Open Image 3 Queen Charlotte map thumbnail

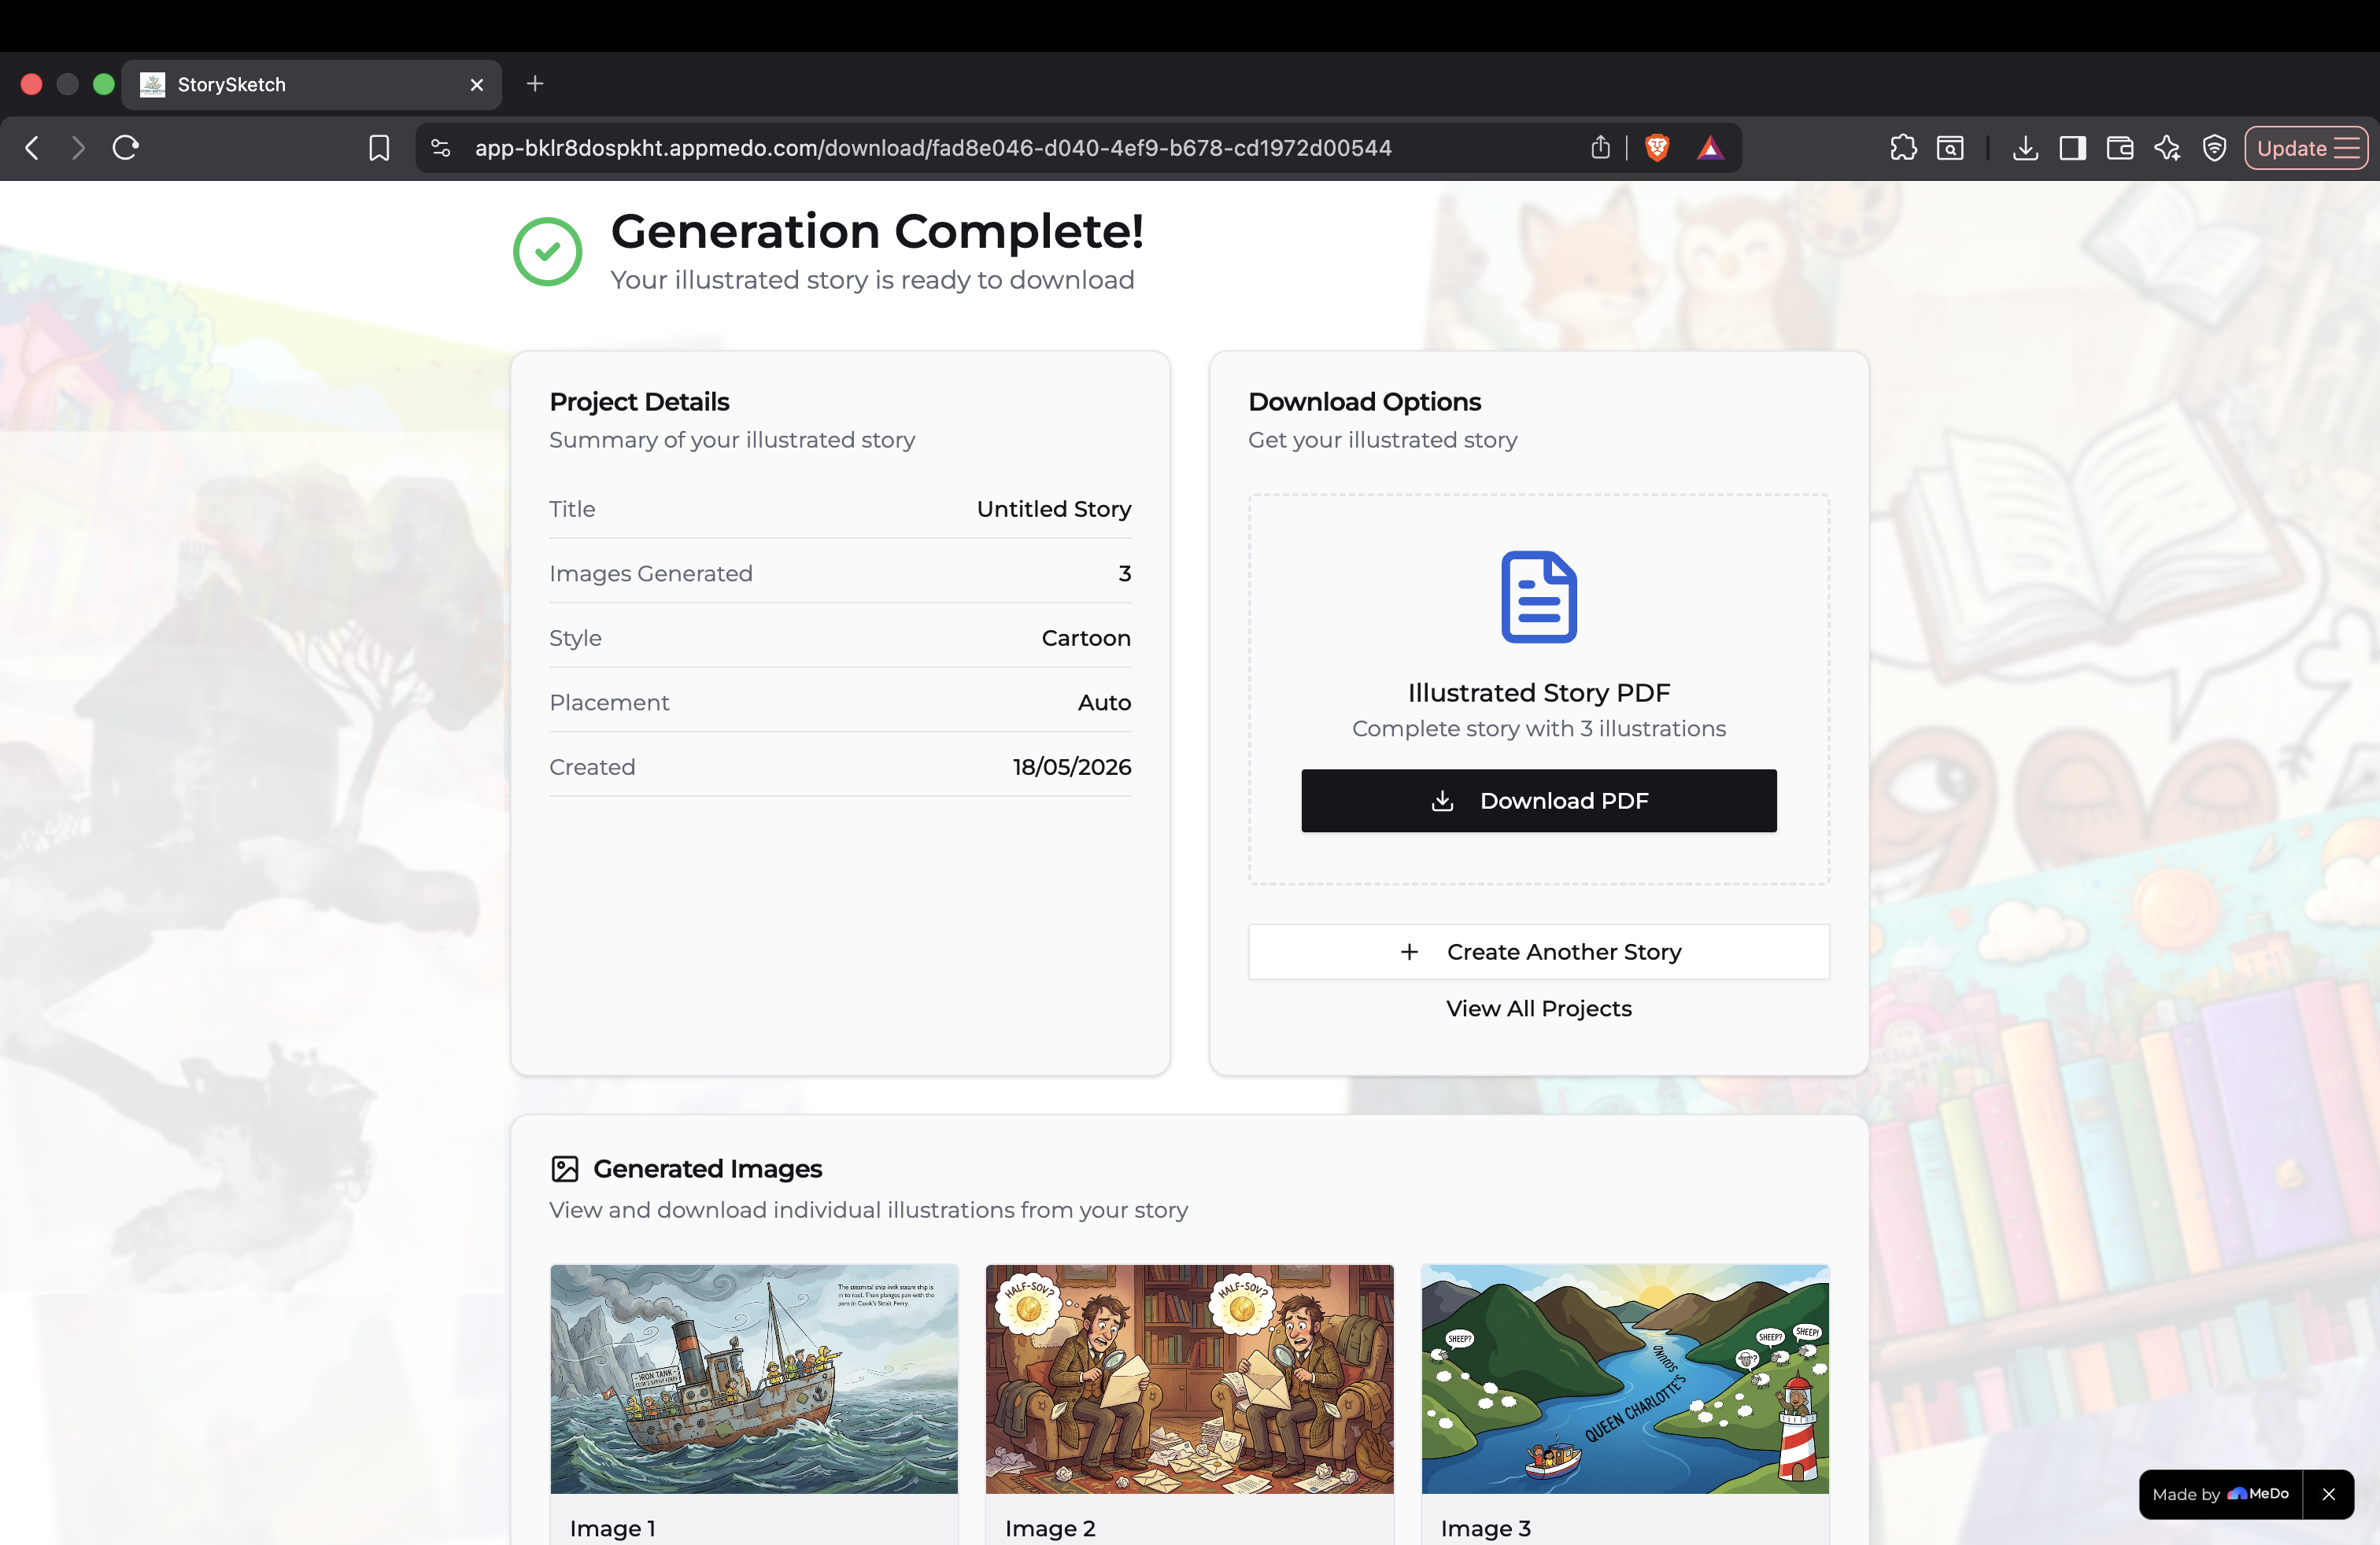(1625, 1379)
